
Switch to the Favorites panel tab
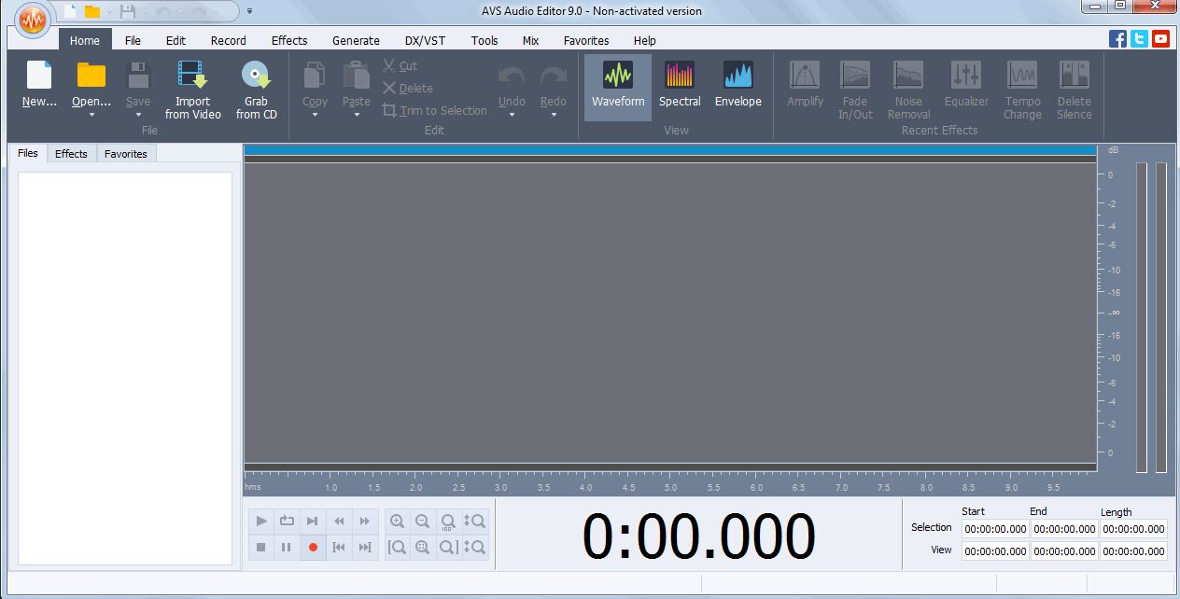coord(126,154)
